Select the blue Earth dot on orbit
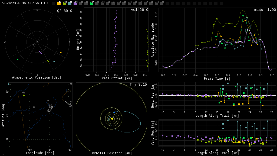This screenshot has height=156, width=277. pos(114,112)
